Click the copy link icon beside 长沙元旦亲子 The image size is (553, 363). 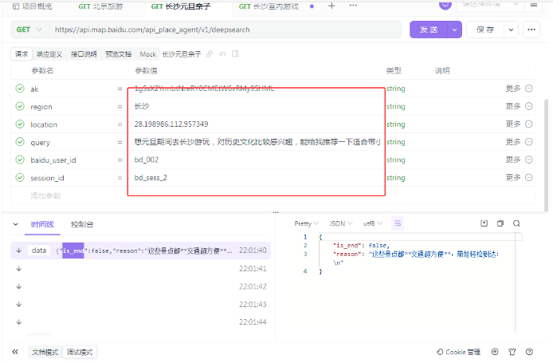210,53
